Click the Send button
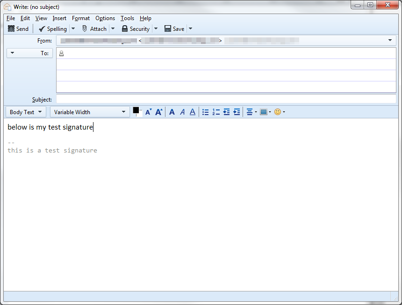The image size is (402, 305). (x=18, y=29)
